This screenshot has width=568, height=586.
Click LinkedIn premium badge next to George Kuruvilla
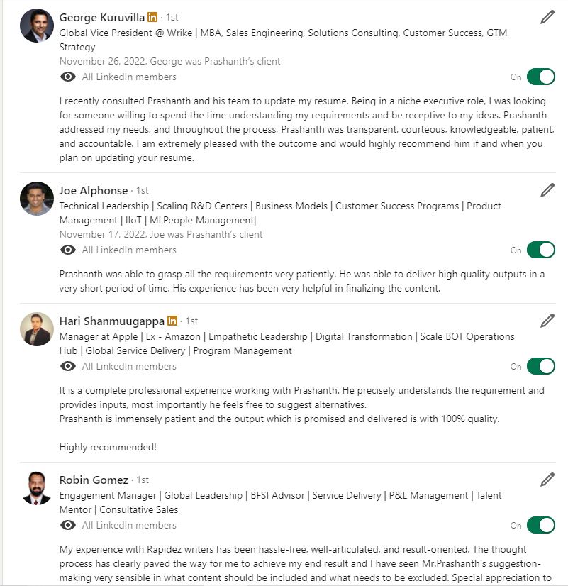[152, 17]
